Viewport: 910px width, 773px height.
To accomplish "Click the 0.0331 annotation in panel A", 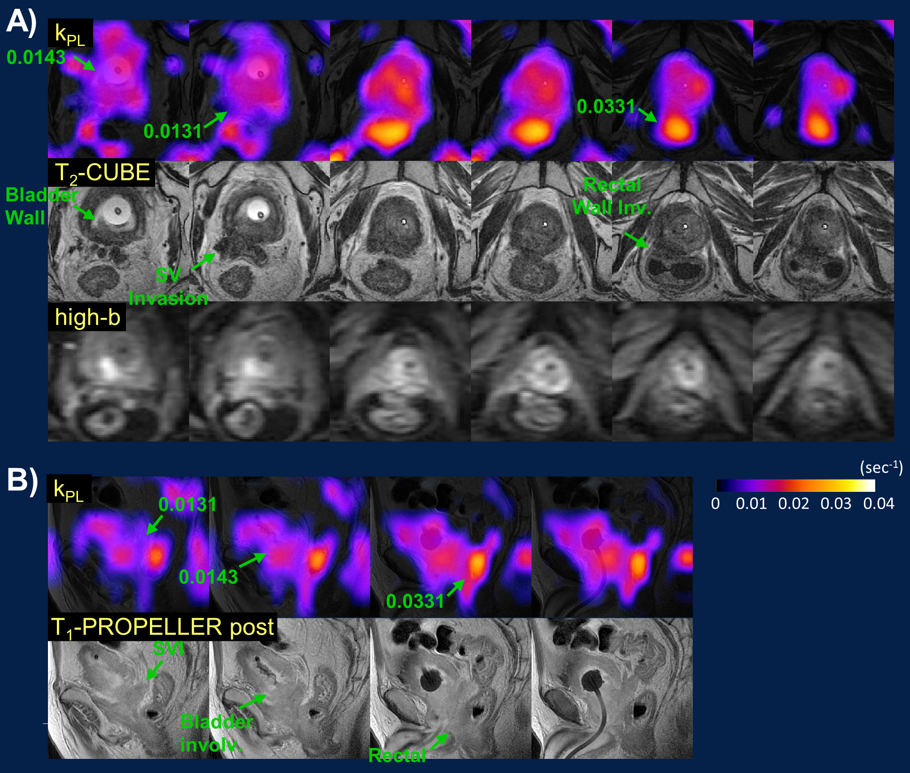I will pos(605,107).
